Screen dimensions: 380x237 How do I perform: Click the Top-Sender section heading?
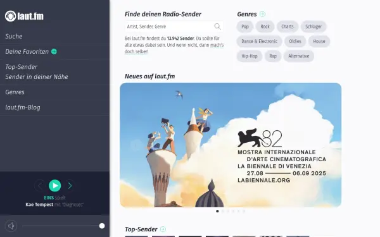[141, 229]
